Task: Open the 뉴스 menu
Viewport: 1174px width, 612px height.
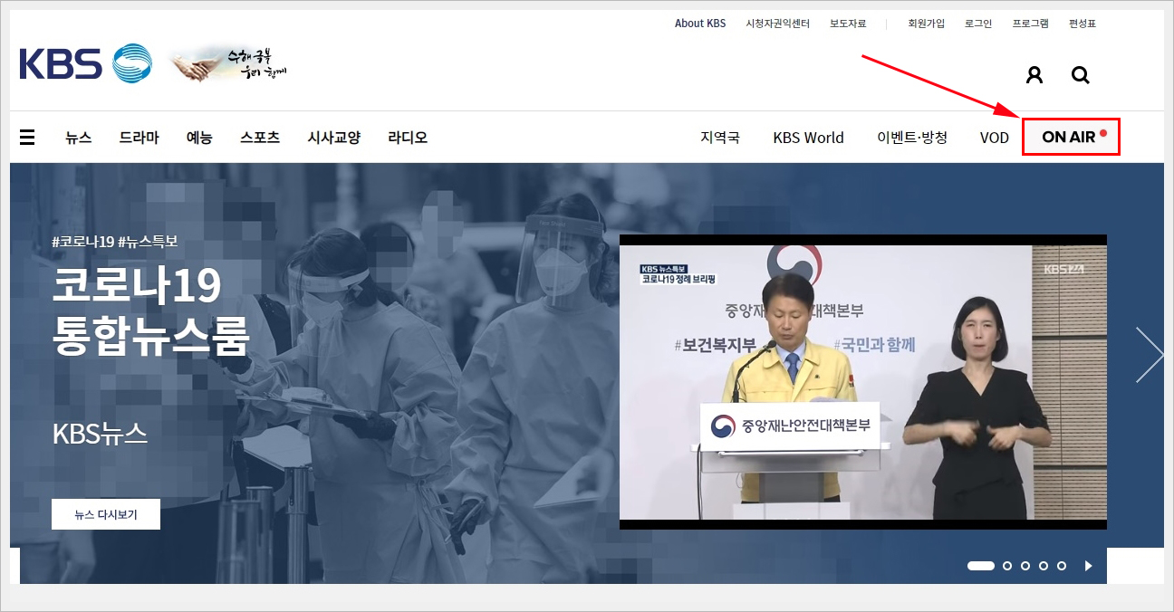Action: point(79,138)
